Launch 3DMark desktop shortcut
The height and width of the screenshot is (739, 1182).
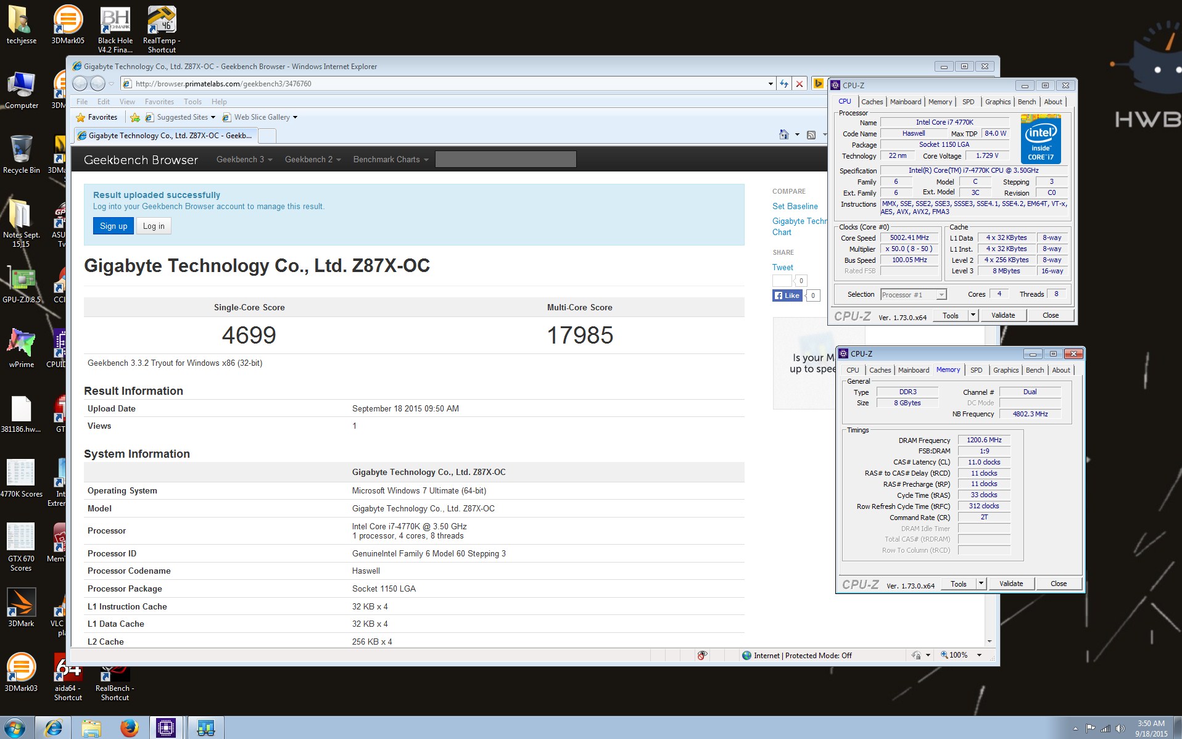21,608
